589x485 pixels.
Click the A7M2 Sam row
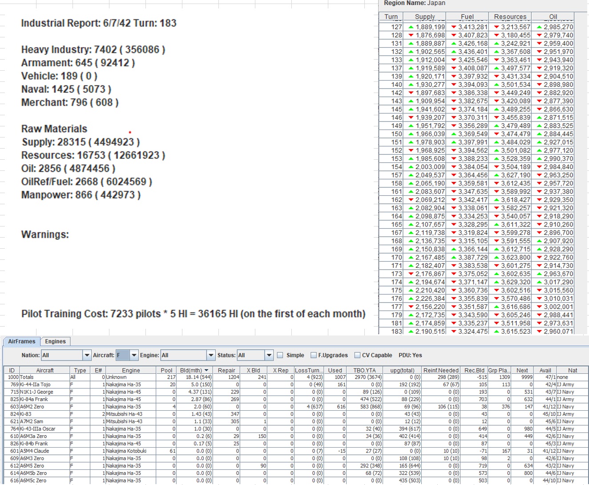click(x=296, y=421)
